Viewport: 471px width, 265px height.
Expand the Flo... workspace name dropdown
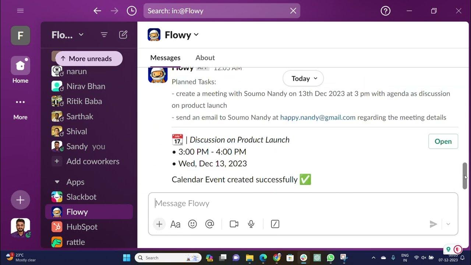68,35
